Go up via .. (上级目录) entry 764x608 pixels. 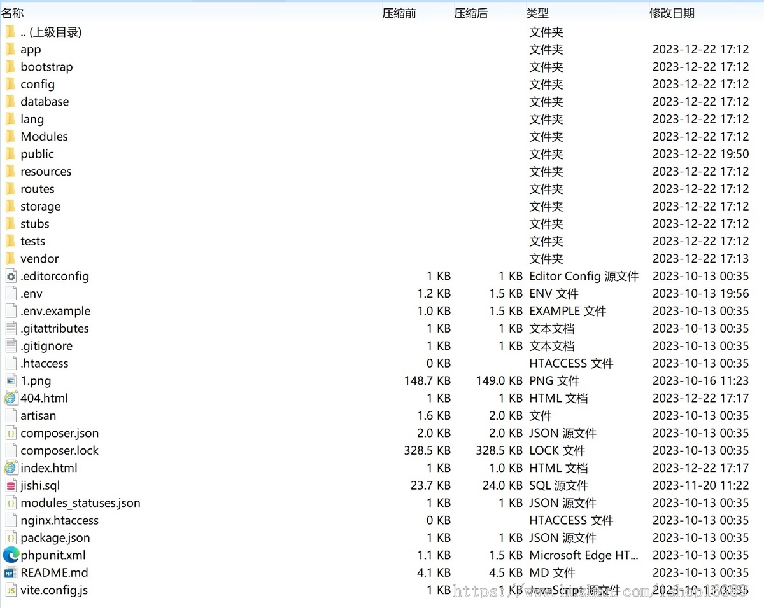51,32
